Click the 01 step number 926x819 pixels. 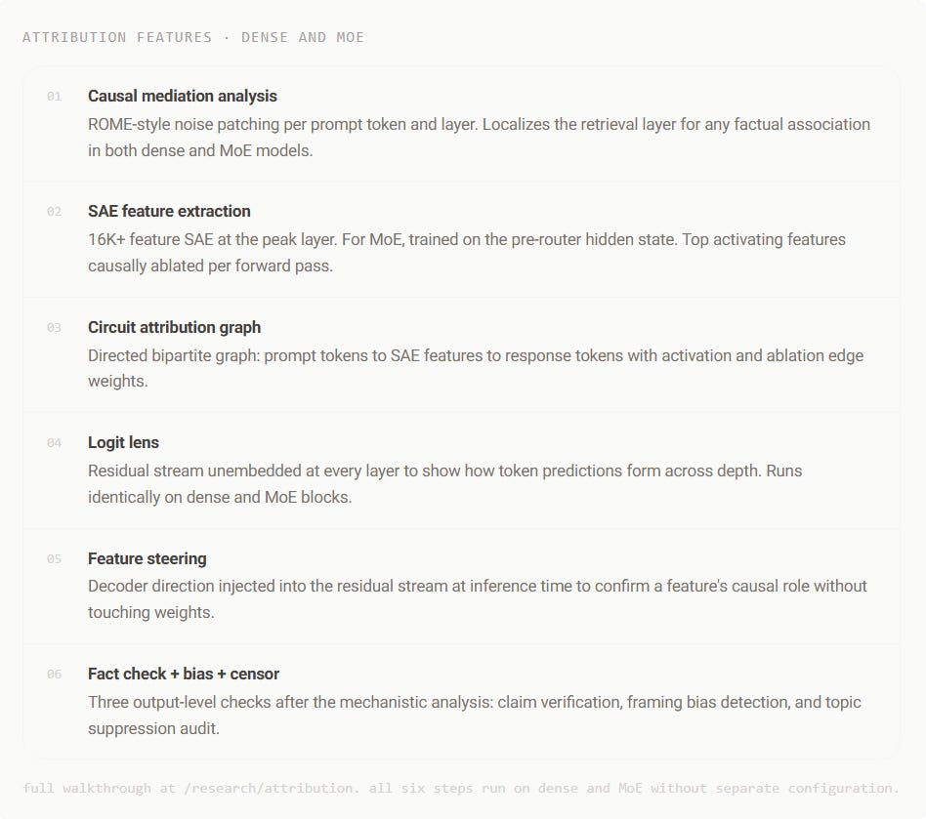pos(55,97)
